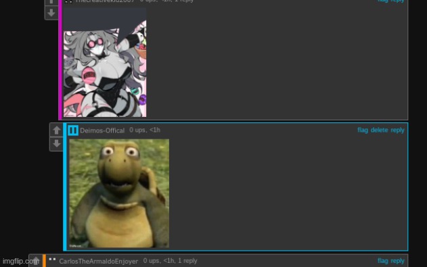Delete the Deimos-Offical comment
The width and height of the screenshot is (427, 267).
pyautogui.click(x=379, y=130)
